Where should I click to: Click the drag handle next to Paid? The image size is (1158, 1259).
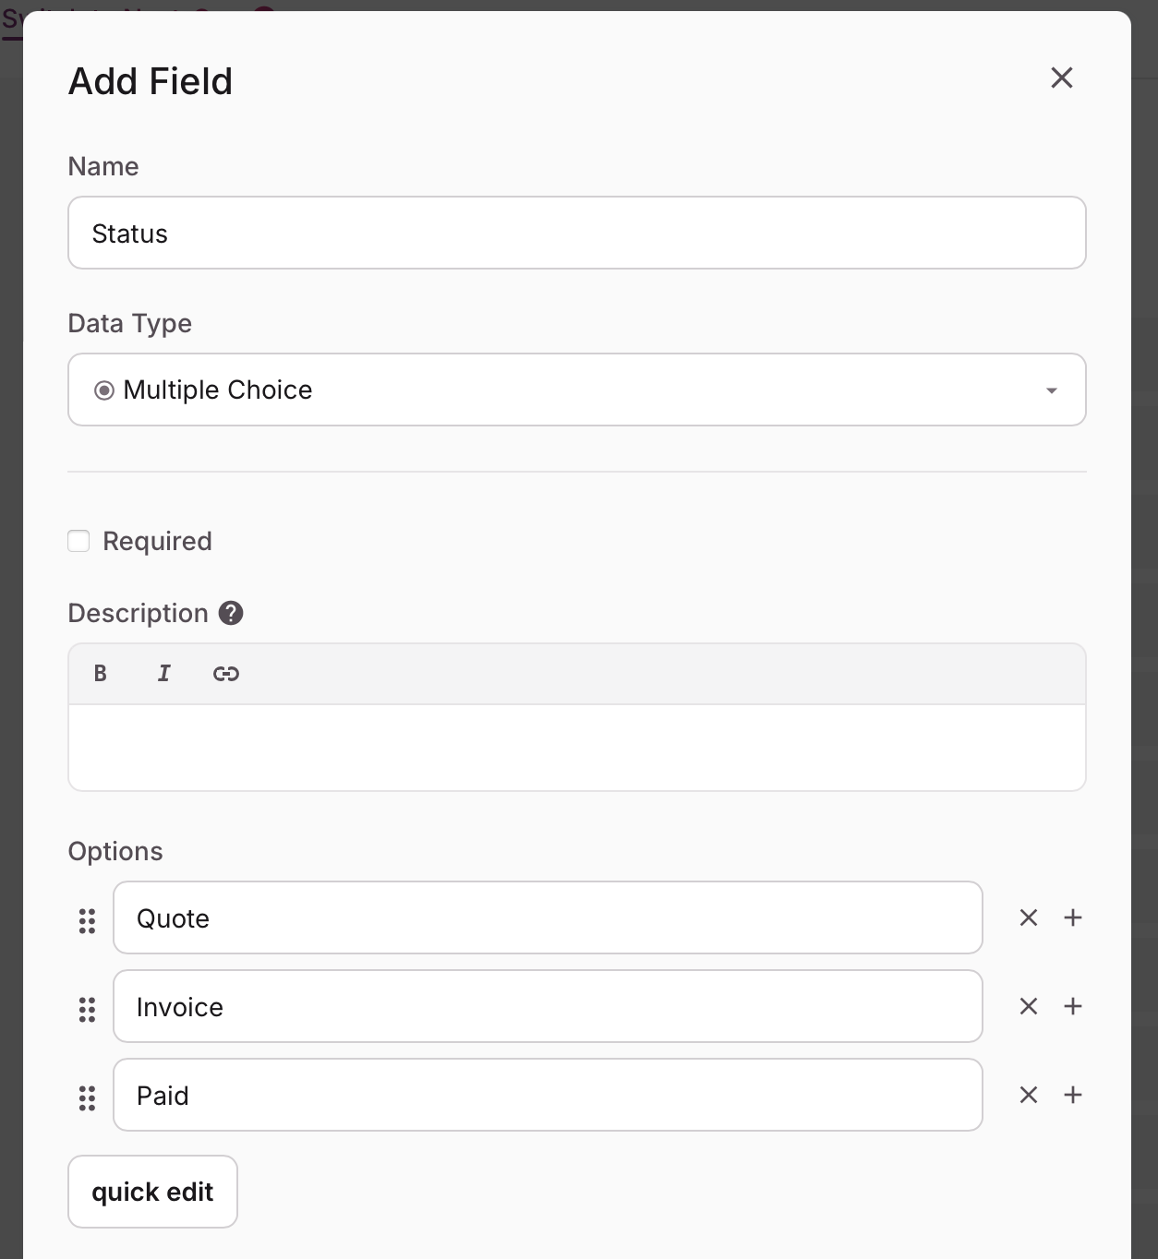tap(88, 1097)
